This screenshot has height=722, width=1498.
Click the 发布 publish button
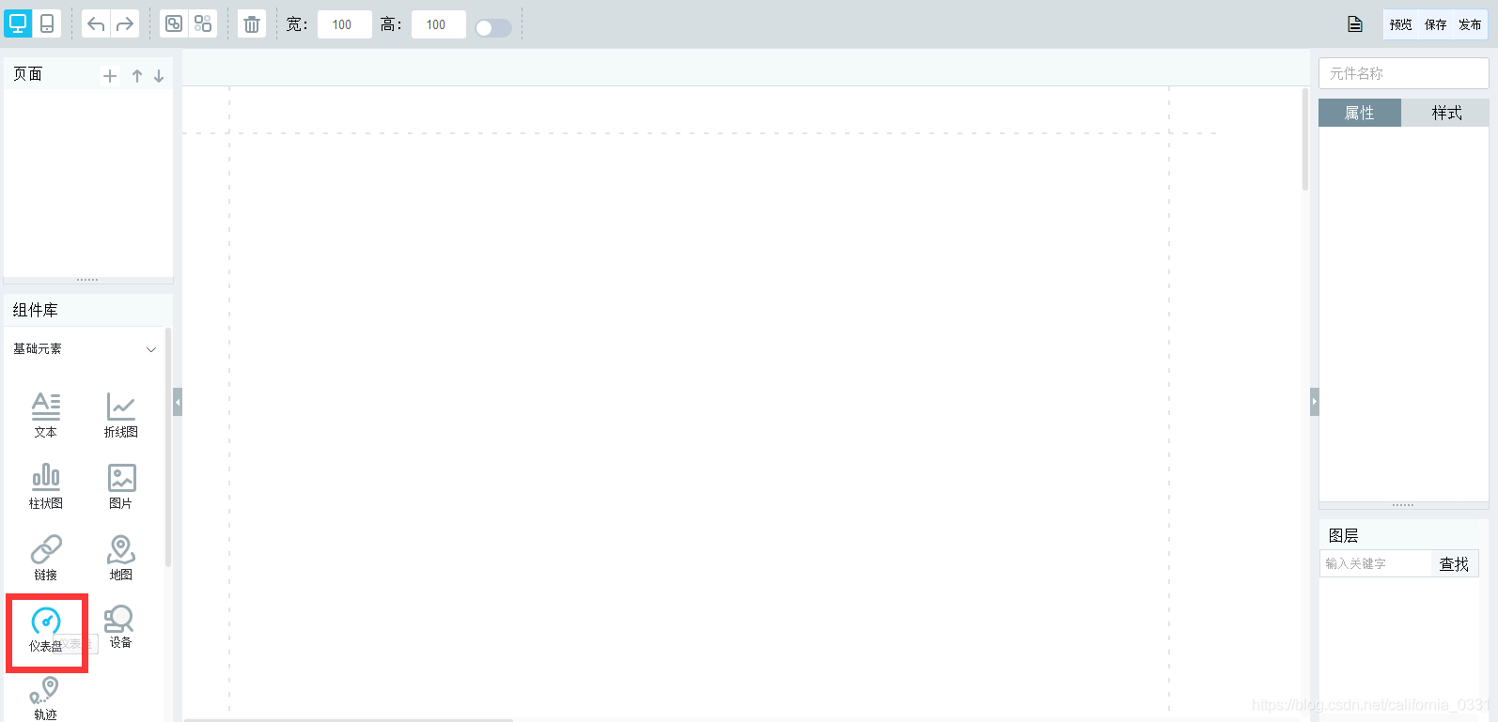[x=1470, y=24]
